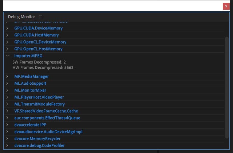Select the Importer.MPEG label
The width and height of the screenshot is (233, 153).
click(x=28, y=56)
